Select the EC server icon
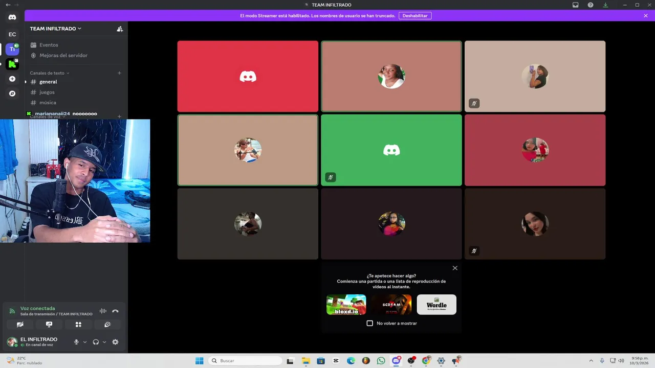Screen dimensions: 655x368 12,34
